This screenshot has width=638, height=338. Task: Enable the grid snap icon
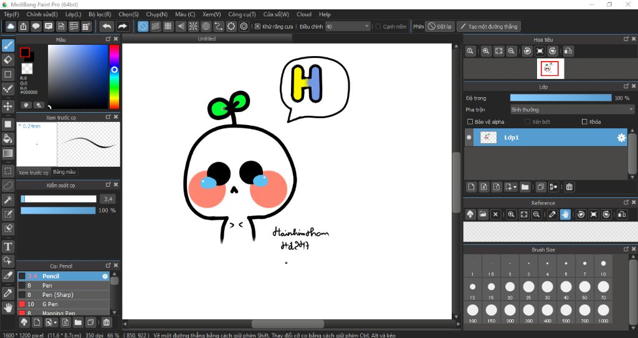pyautogui.click(x=168, y=26)
